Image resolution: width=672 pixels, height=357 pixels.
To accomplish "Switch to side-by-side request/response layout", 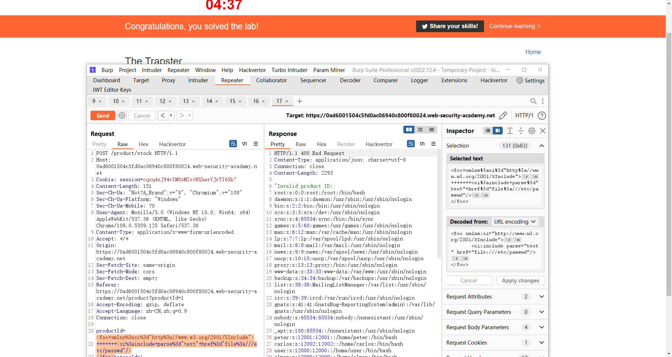I will 409,130.
